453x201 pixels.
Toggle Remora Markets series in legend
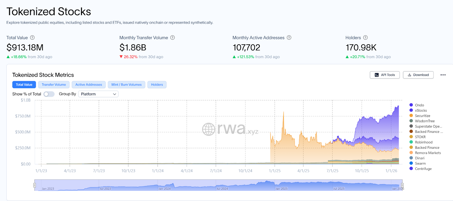[425, 153]
